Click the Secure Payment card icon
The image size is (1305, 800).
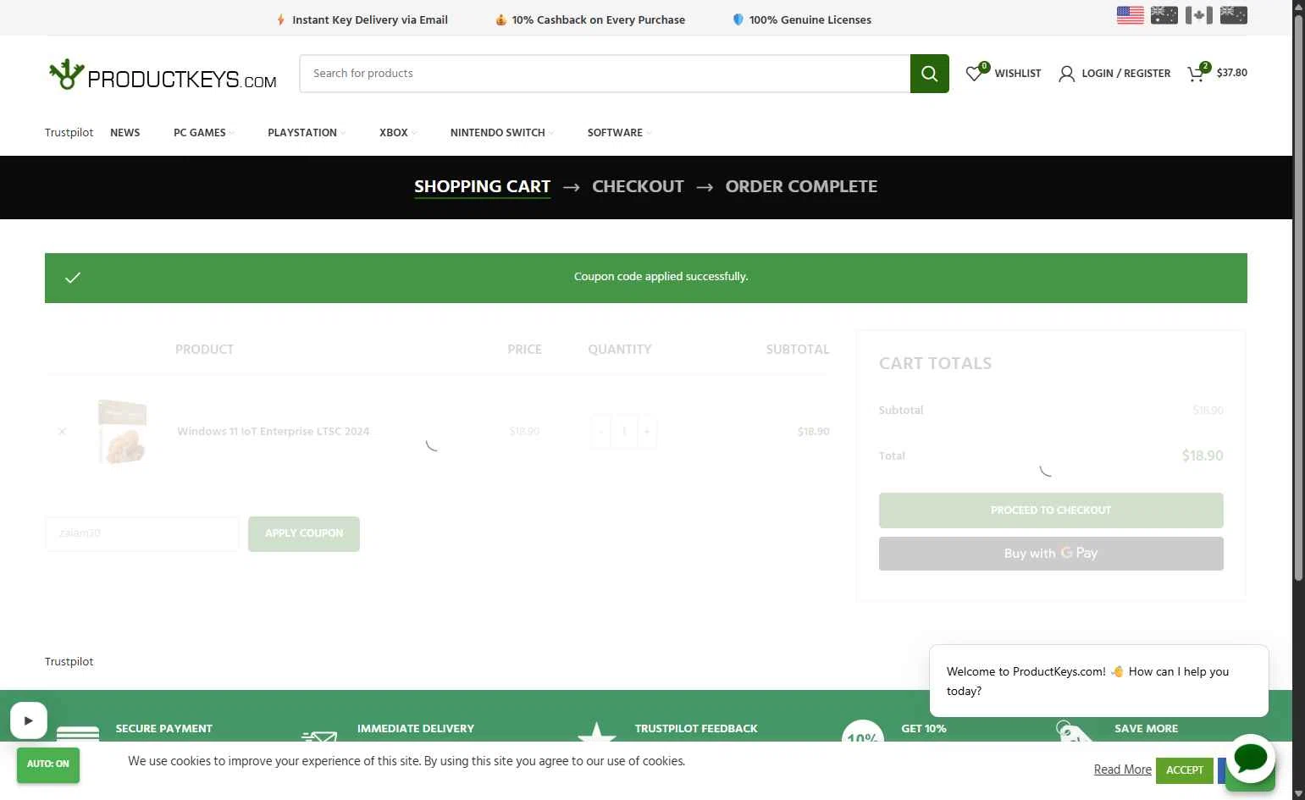(78, 735)
